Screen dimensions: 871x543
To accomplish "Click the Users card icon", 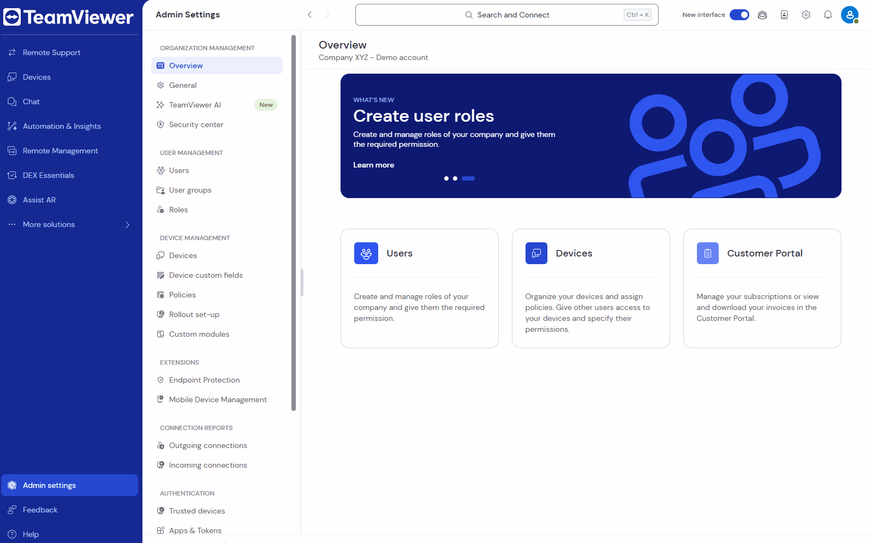I will pyautogui.click(x=366, y=253).
